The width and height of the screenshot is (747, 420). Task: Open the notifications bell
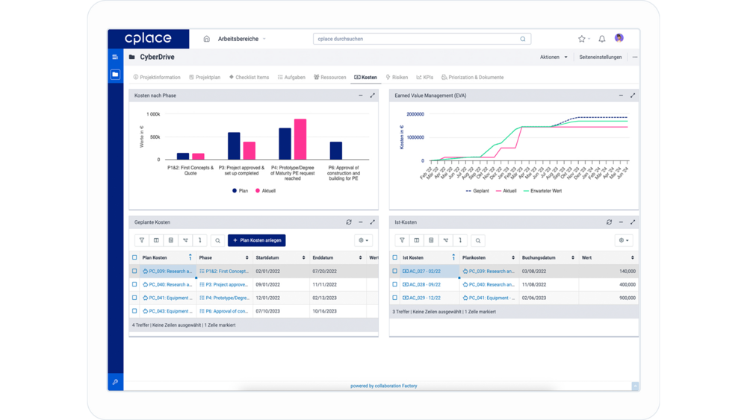point(602,39)
